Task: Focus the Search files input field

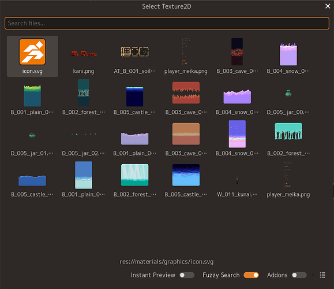Action: pyautogui.click(x=167, y=23)
